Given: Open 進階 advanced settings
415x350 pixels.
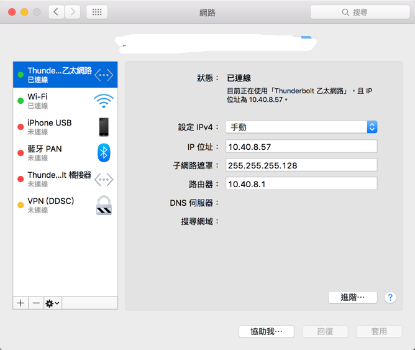Looking at the screenshot, I should pos(352,297).
